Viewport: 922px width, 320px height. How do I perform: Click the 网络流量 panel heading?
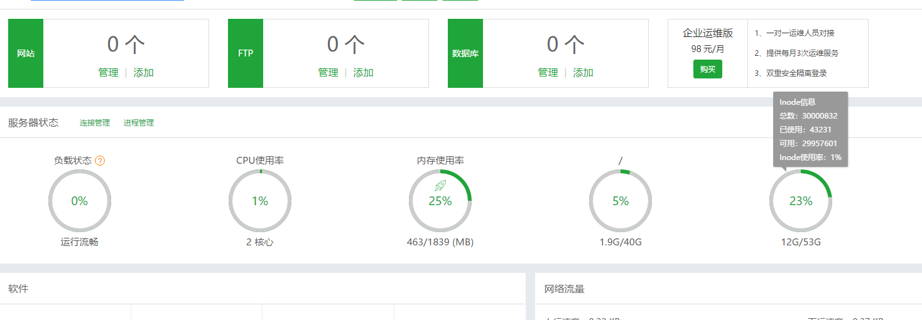pyautogui.click(x=565, y=289)
